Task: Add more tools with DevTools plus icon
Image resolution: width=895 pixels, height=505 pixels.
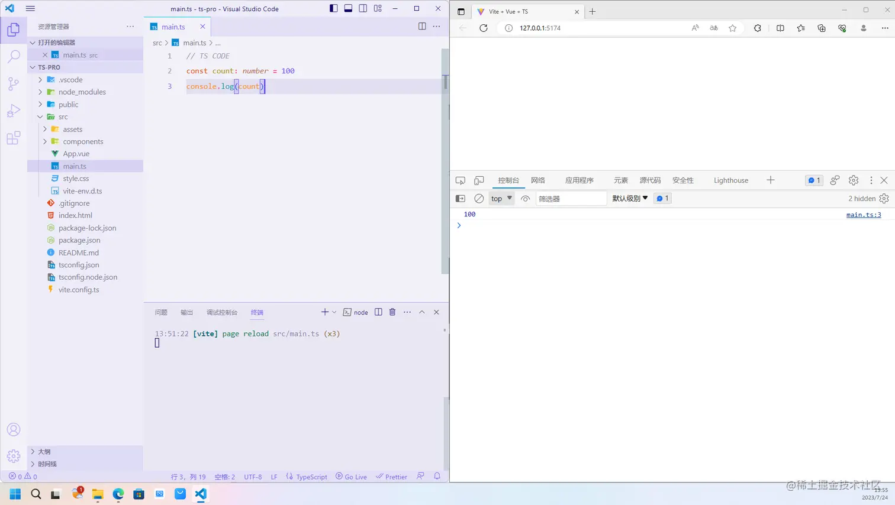Action: click(x=771, y=180)
